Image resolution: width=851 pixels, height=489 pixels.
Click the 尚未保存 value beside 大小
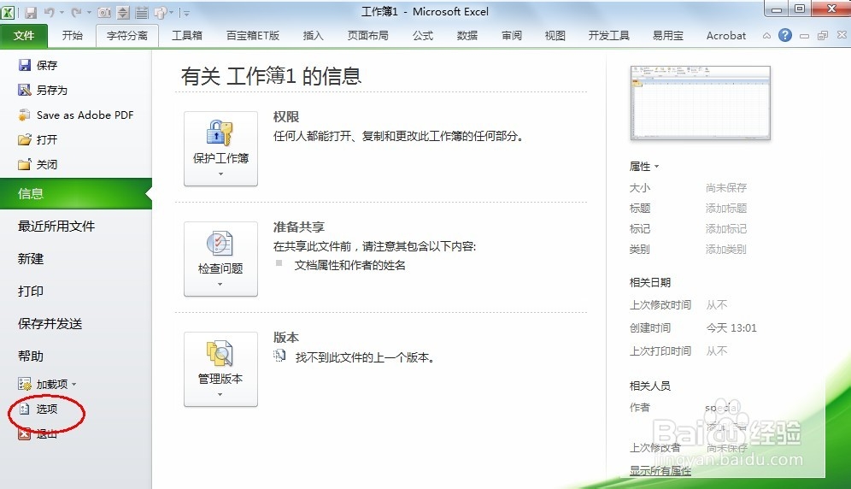tap(726, 187)
